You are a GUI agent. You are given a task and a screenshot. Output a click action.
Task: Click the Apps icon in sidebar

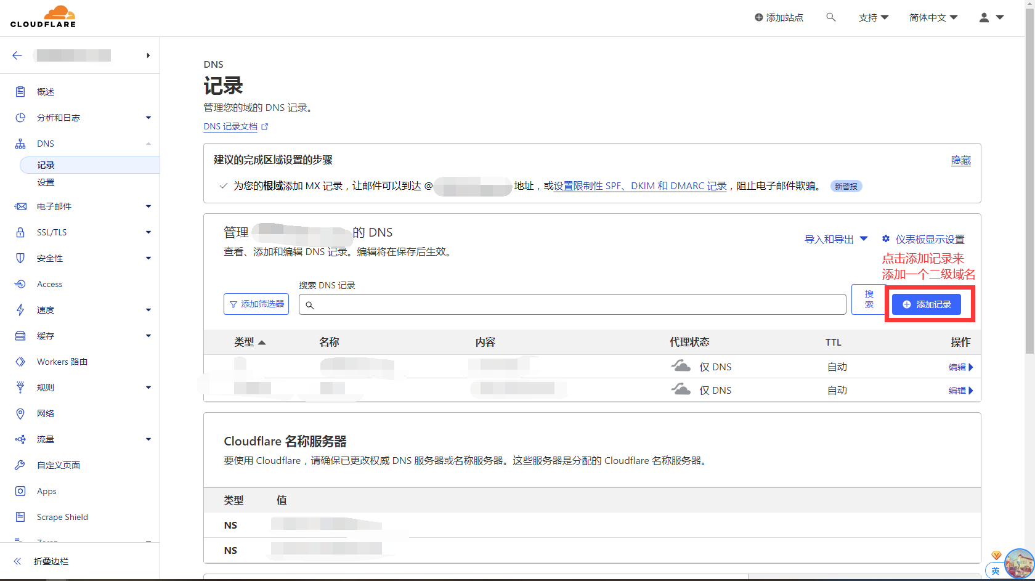(20, 491)
